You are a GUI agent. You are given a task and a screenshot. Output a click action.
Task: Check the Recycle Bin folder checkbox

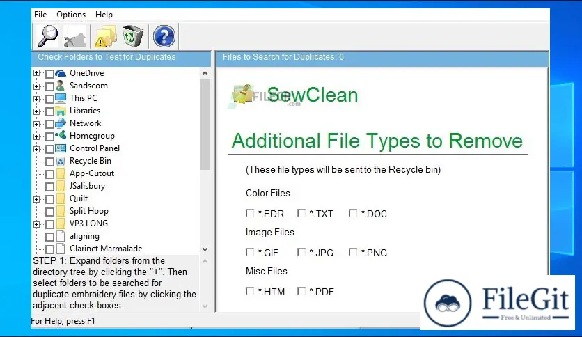pyautogui.click(x=49, y=162)
